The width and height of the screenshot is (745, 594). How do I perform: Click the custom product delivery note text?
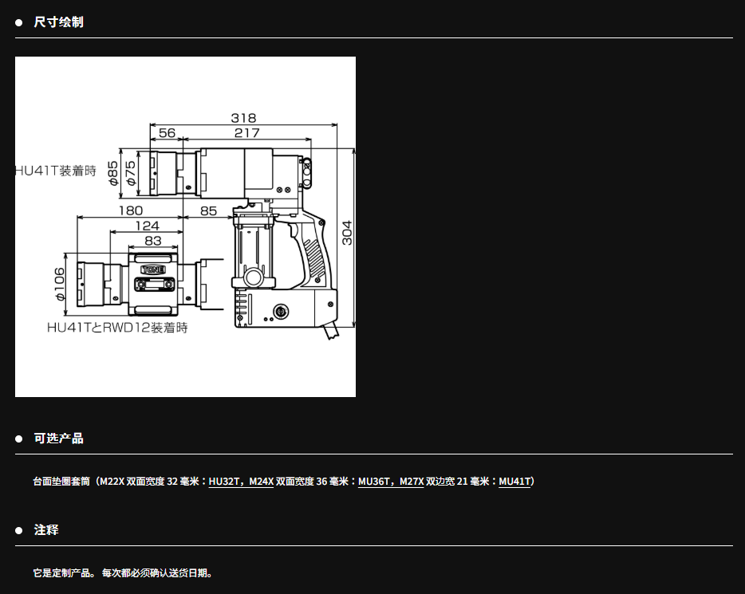[x=123, y=572]
